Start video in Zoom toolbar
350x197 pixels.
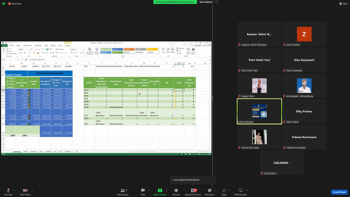(x=25, y=192)
